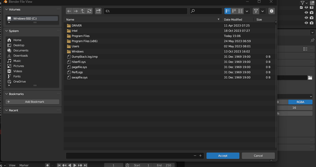Open the auto keying options dropdown
316x167 pixels.
point(53,165)
